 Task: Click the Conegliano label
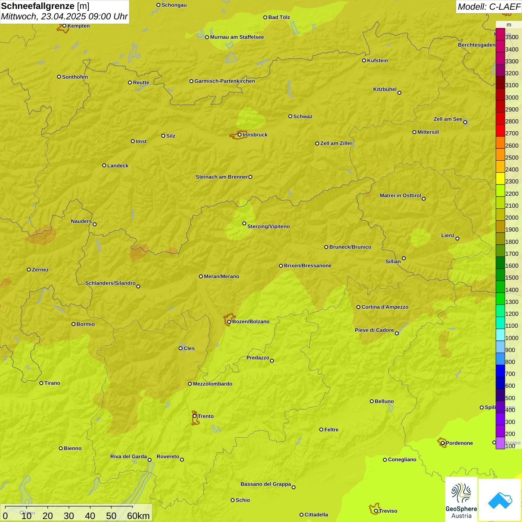[x=402, y=459]
